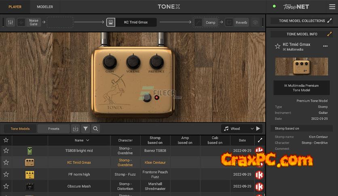338x196 pixels.
Task: Click the Klon Centaur cell in list
Action: coord(155,162)
